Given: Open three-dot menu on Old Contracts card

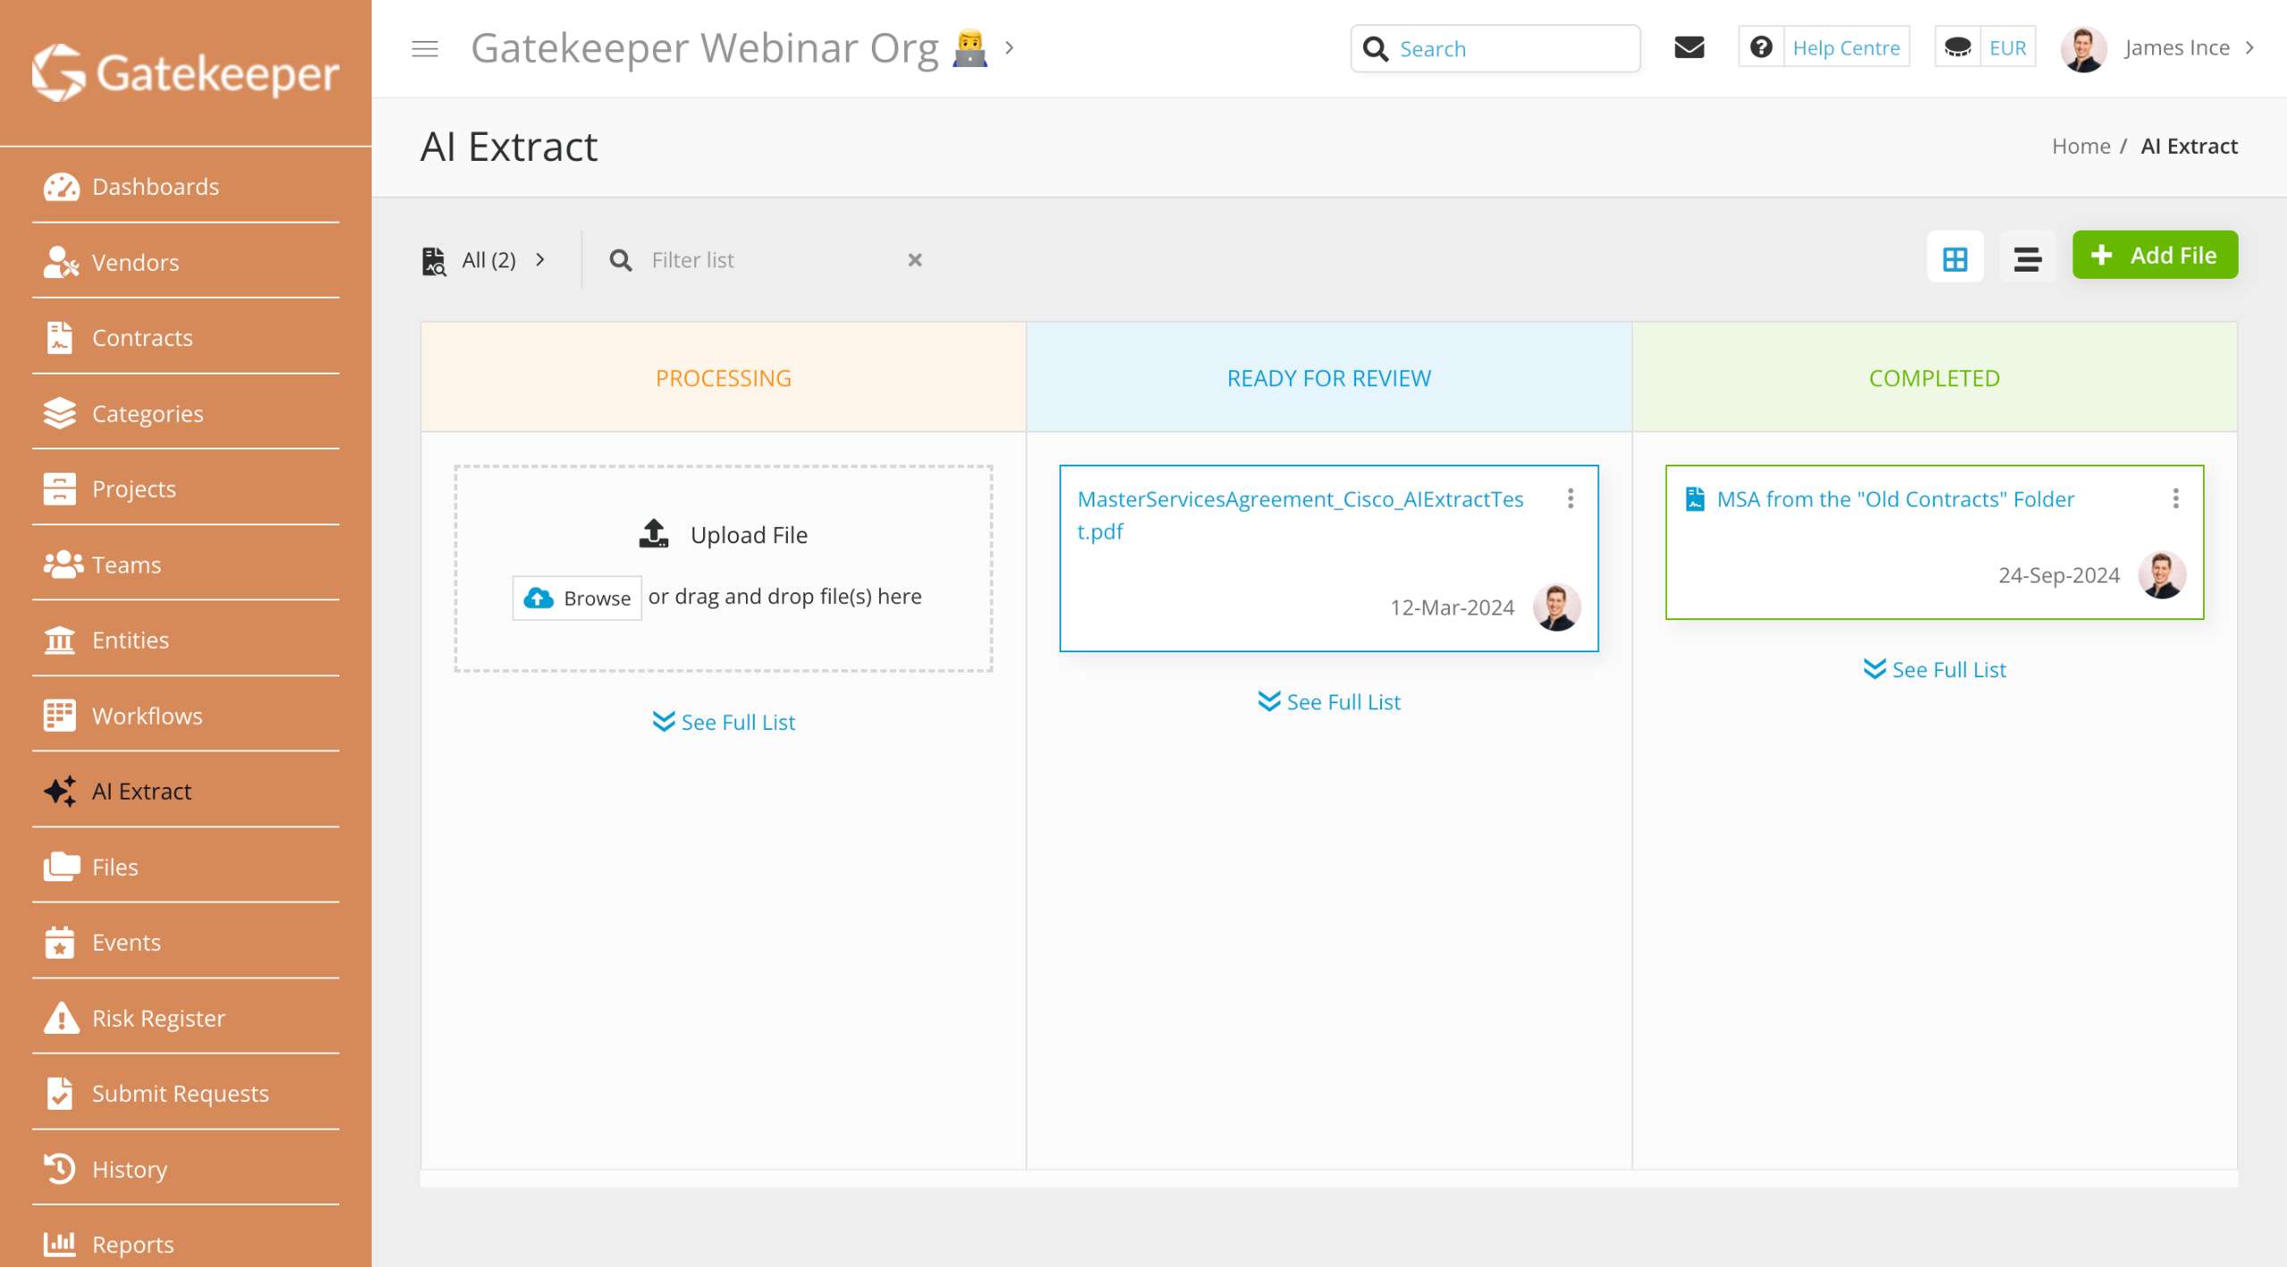Looking at the screenshot, I should pos(2176,499).
